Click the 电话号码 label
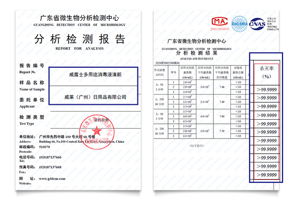The height and width of the screenshot is (209, 299). pos(27,157)
